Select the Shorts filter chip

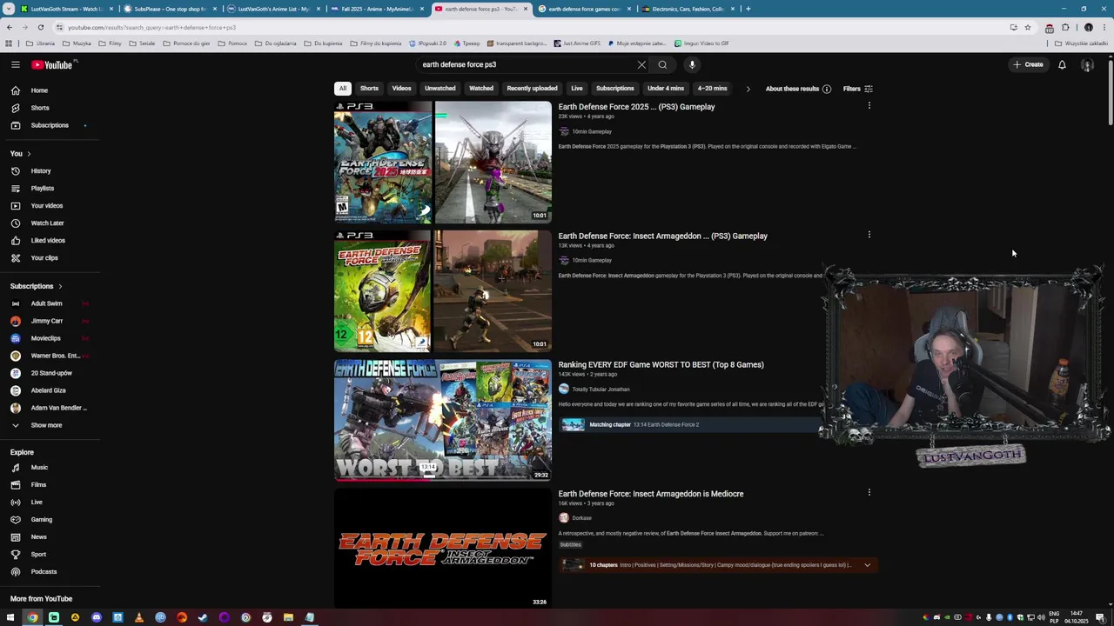coord(369,88)
